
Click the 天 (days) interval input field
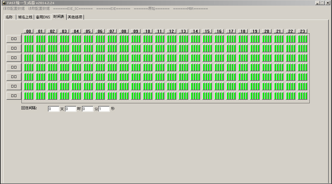tap(54, 109)
